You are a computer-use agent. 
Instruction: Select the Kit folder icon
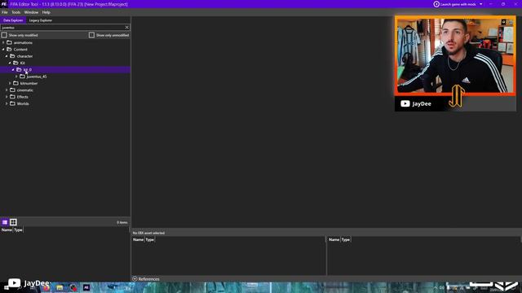coord(16,63)
